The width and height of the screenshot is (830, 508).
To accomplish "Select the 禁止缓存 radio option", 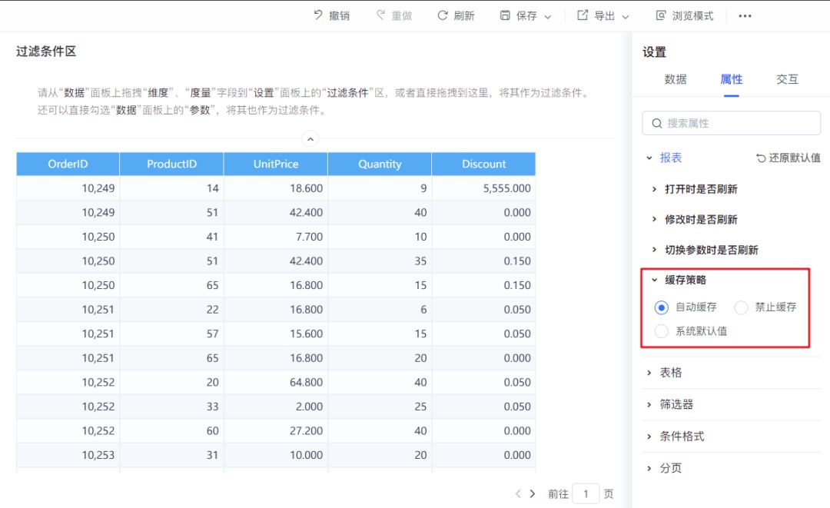I will pos(741,307).
